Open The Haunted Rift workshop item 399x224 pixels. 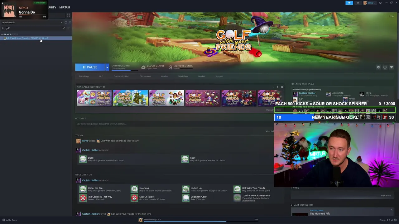coord(320,214)
